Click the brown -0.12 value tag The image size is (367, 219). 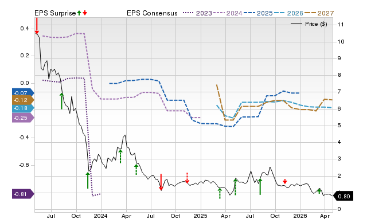[23, 100]
